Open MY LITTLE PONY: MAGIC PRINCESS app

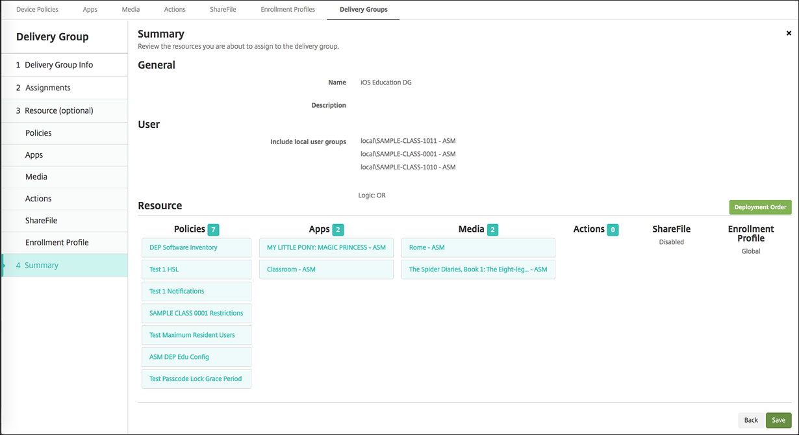326,247
